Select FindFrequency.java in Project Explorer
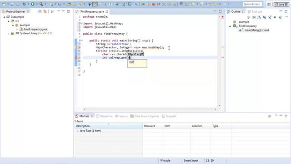This screenshot has height=164, width=291. [35, 29]
